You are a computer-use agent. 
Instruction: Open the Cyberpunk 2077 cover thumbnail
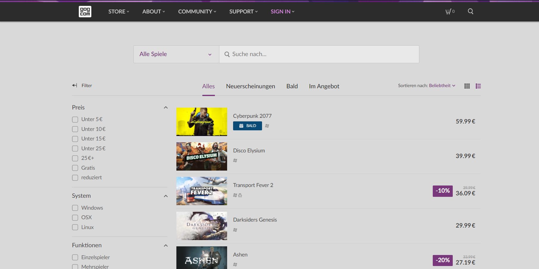coord(202,122)
